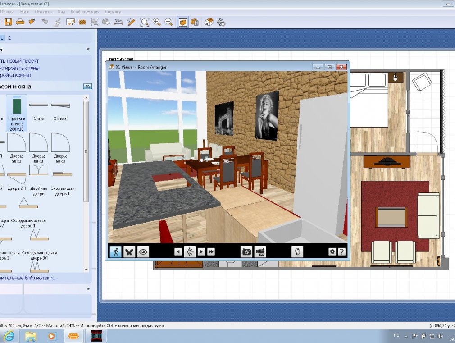Expand the bottom panel arrow
Screen dimensions: 455x343
tap(88, 289)
